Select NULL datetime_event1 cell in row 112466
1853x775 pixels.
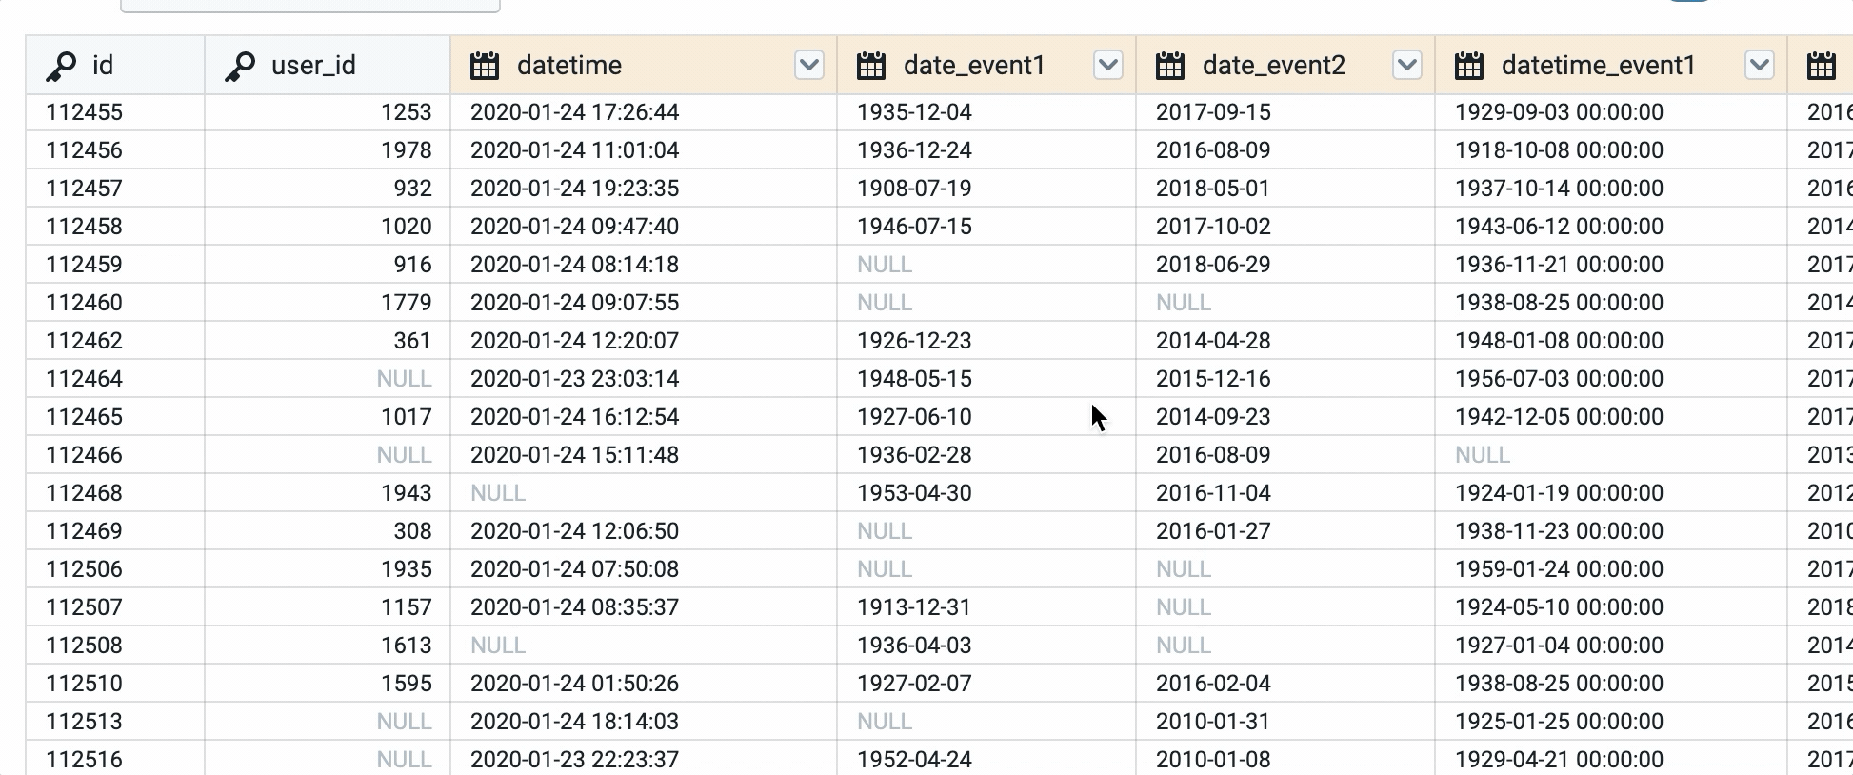coord(1611,455)
